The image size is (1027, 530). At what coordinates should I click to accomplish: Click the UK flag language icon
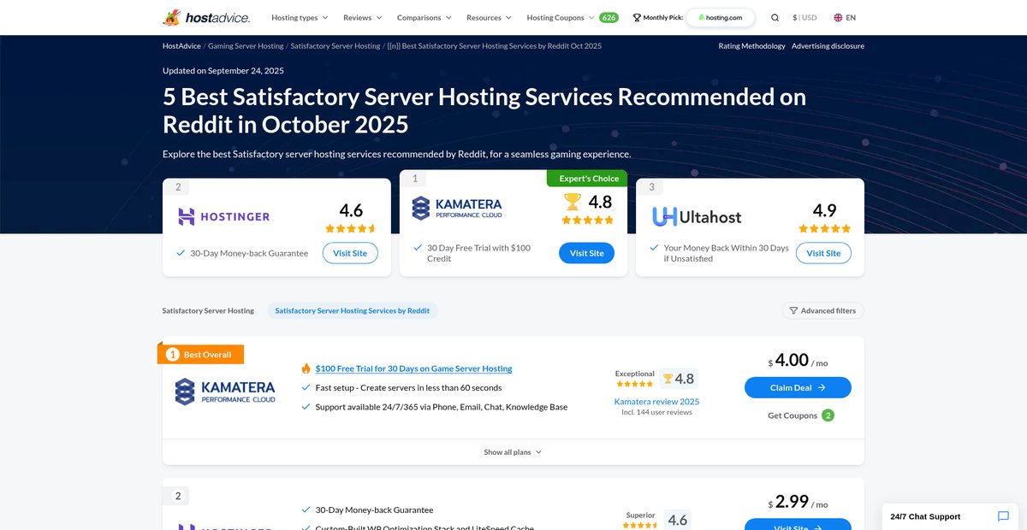tap(838, 17)
